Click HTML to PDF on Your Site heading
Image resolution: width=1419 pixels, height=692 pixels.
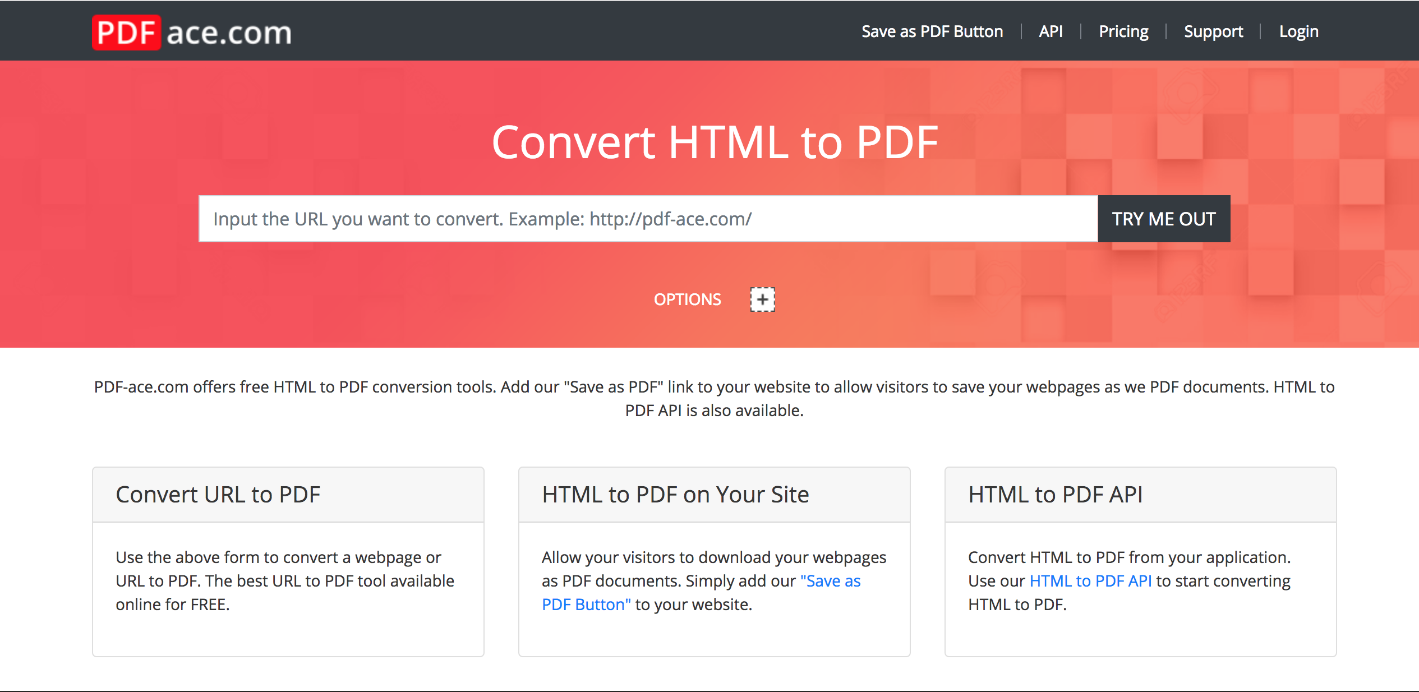coord(675,495)
